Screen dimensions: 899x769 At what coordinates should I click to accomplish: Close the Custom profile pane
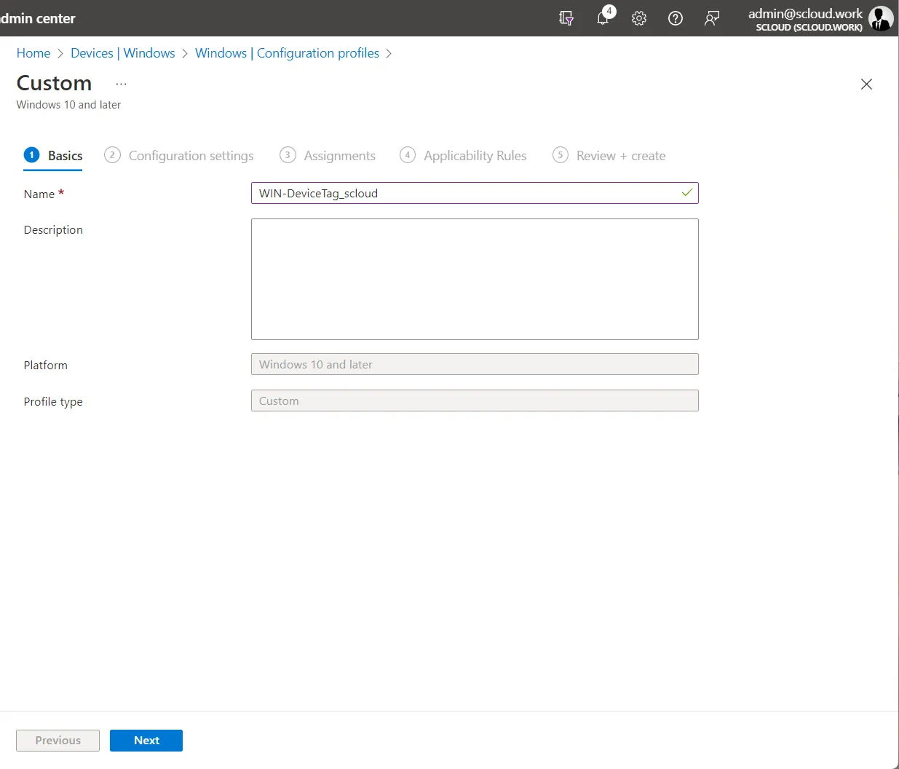tap(866, 84)
